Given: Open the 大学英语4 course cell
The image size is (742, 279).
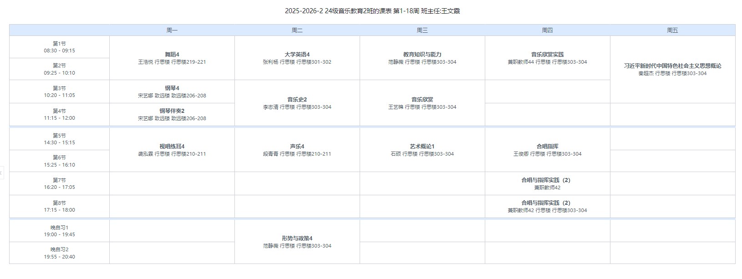Looking at the screenshot, I should pyautogui.click(x=297, y=58).
